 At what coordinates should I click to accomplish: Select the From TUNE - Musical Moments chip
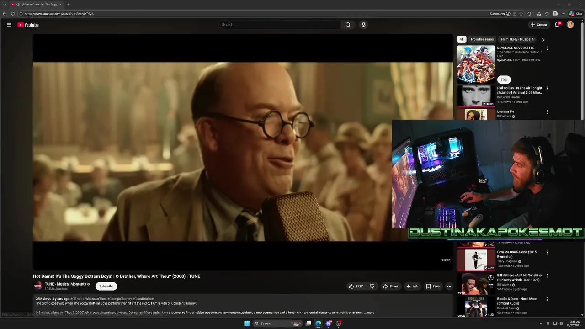click(x=517, y=39)
